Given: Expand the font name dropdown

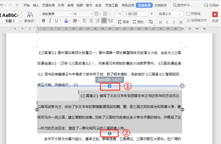Looking at the screenshot, I should [70, 14].
